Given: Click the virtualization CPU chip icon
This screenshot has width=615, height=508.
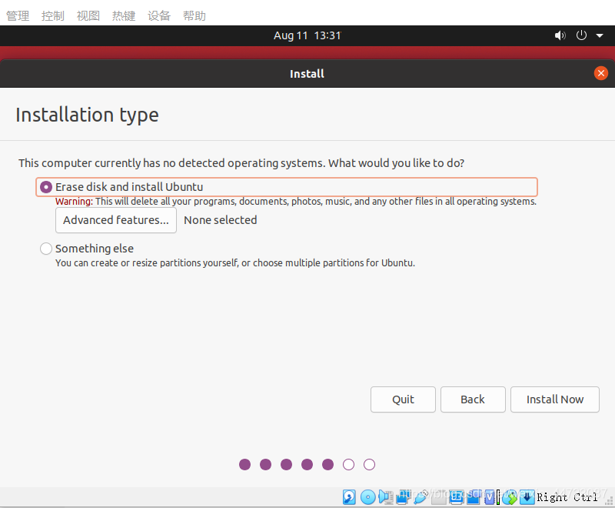Looking at the screenshot, I should (490, 497).
